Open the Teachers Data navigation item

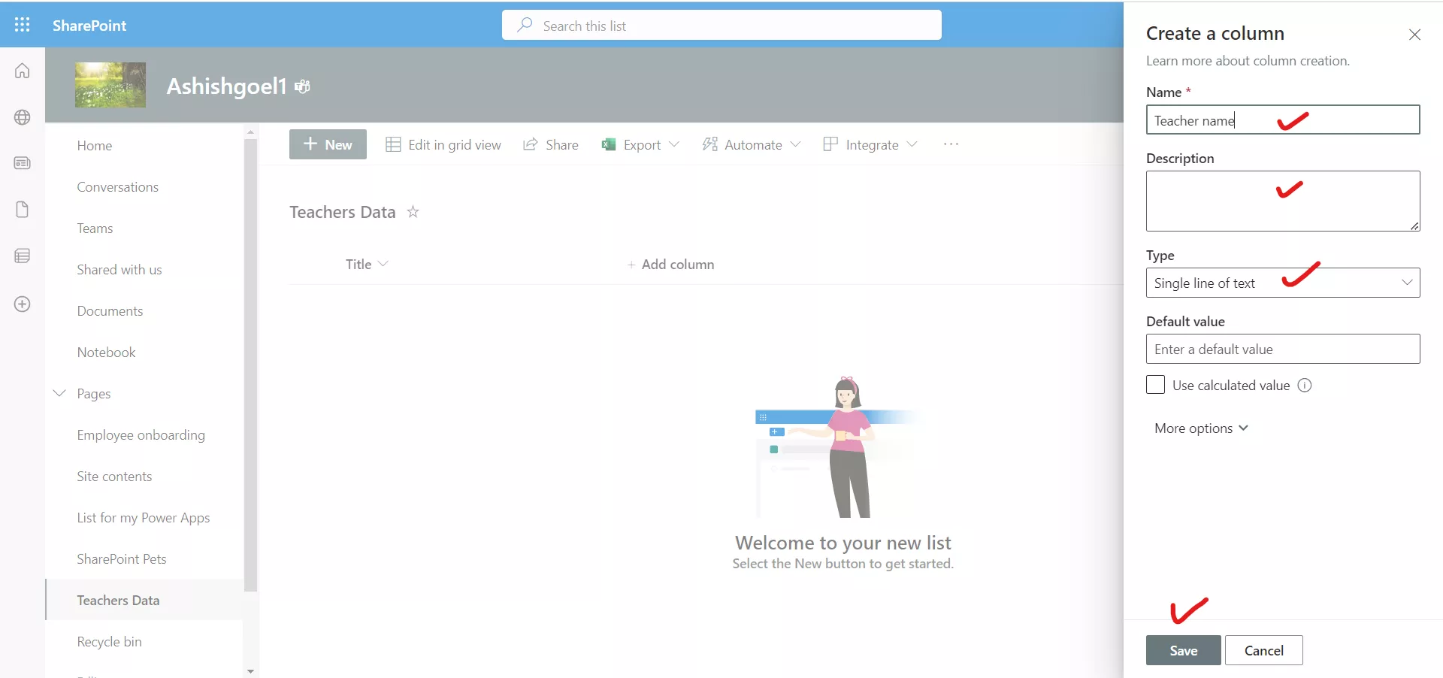tap(118, 600)
